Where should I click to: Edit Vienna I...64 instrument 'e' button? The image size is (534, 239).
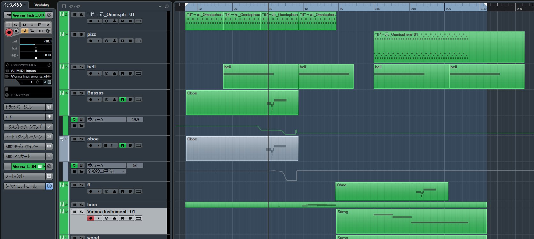tap(49, 166)
